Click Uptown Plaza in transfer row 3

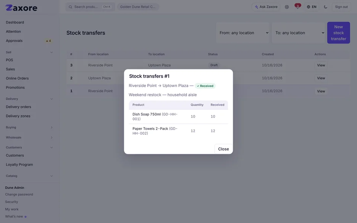coord(159,65)
